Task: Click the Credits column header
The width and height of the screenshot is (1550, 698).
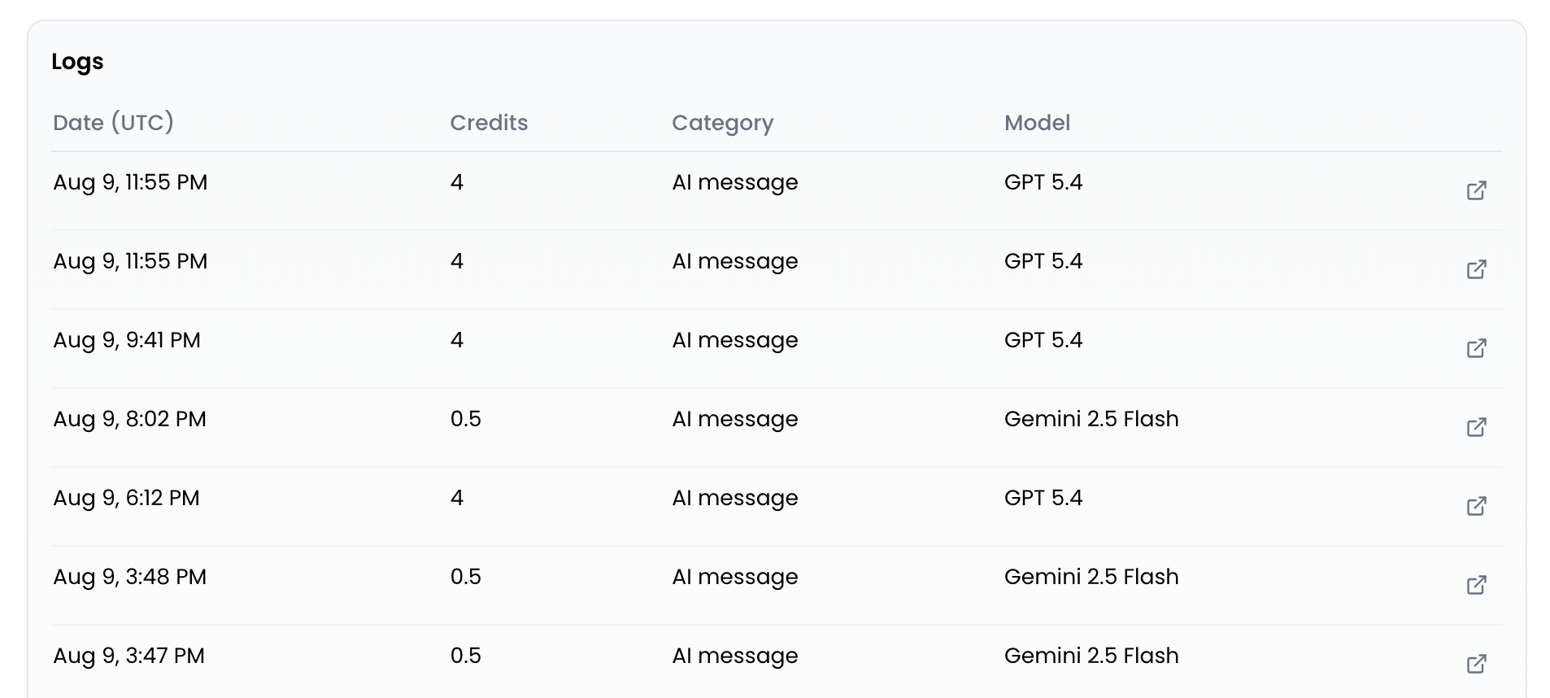Action: point(489,123)
